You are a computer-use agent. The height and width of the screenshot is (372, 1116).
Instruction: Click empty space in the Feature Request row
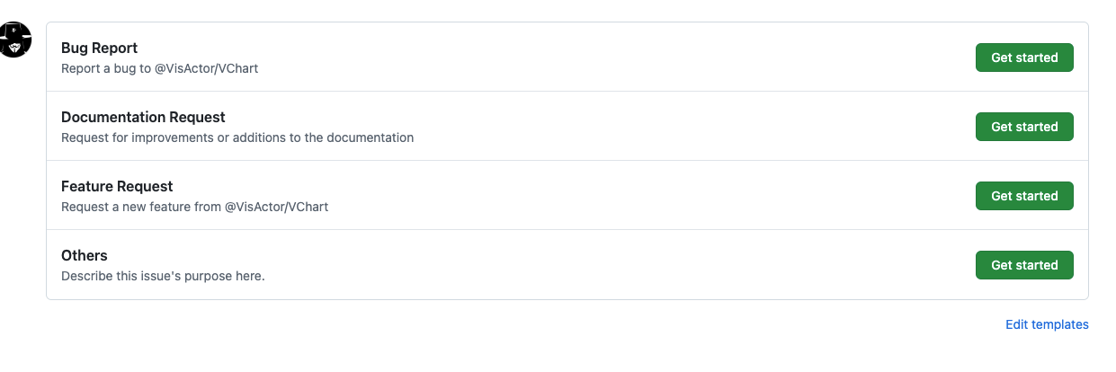pos(629,196)
